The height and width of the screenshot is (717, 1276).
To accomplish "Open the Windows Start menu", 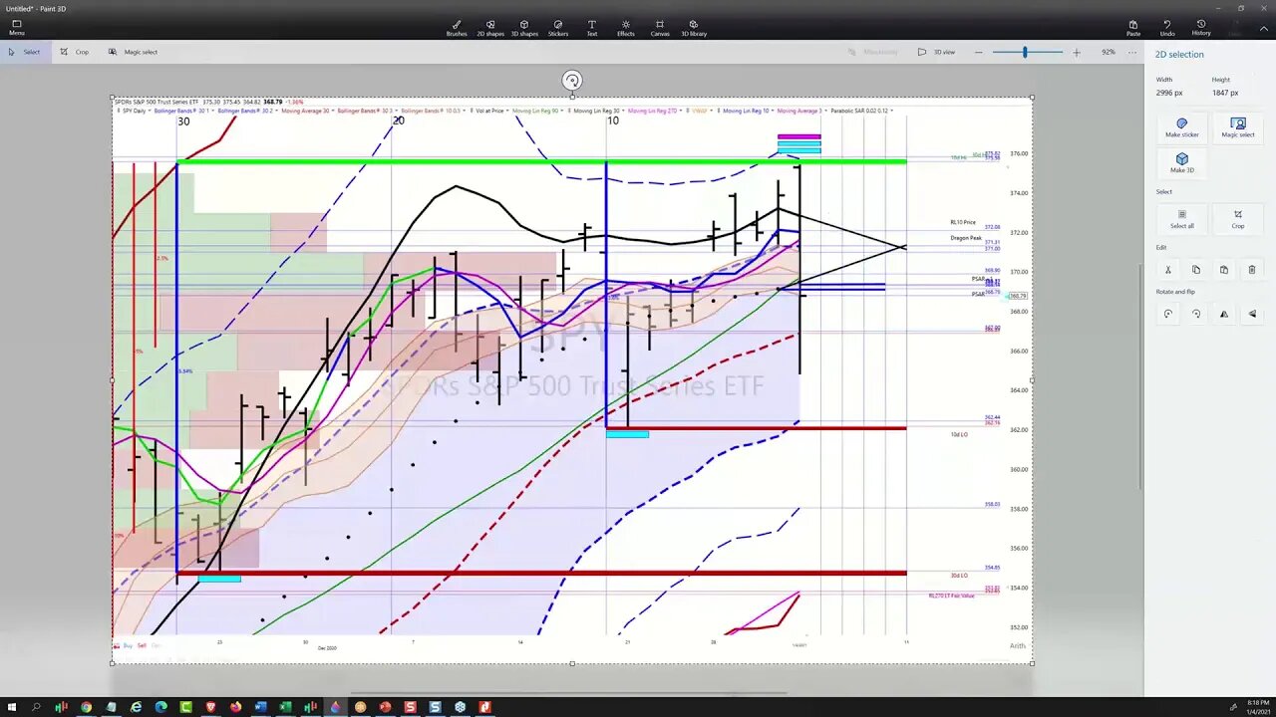I will 12,707.
